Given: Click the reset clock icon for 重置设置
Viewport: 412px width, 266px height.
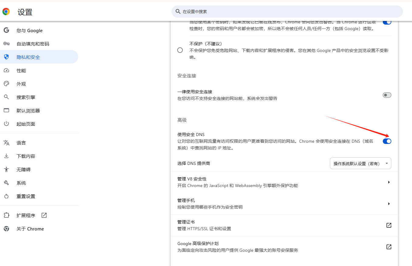Looking at the screenshot, I should pyautogui.click(x=6, y=196).
